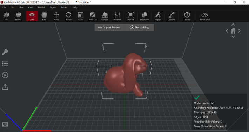This screenshot has width=249, height=132.
Task: Rotate view up with the up arrow
Action: (233, 25)
